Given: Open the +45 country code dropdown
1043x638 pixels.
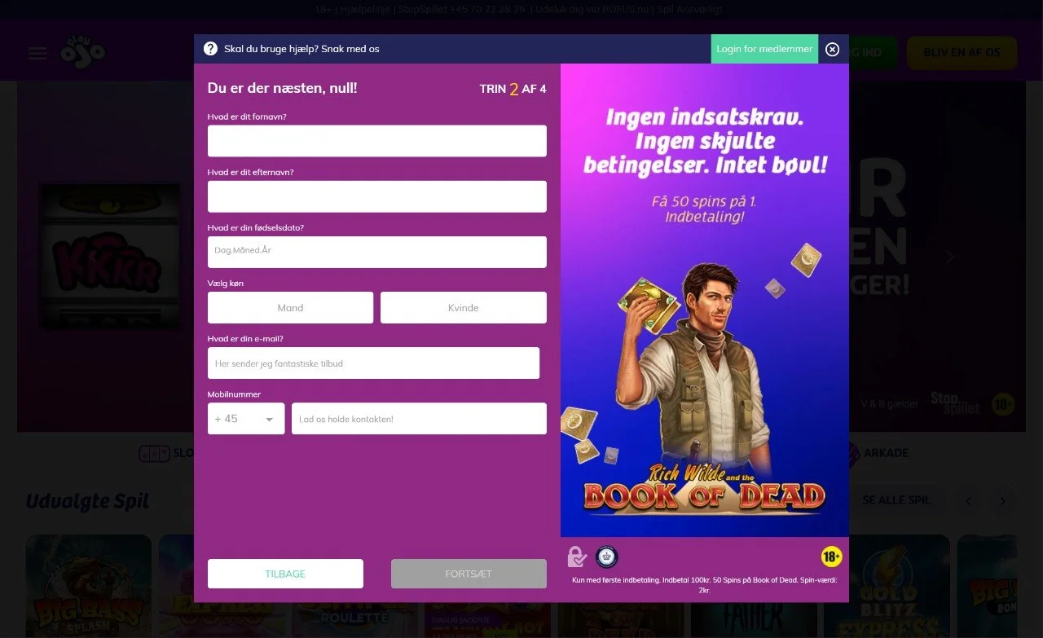Looking at the screenshot, I should 246,419.
